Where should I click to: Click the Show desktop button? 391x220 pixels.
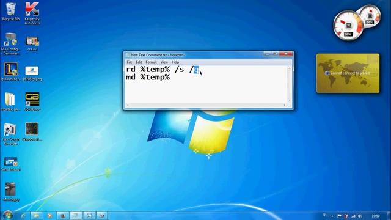click(389, 216)
